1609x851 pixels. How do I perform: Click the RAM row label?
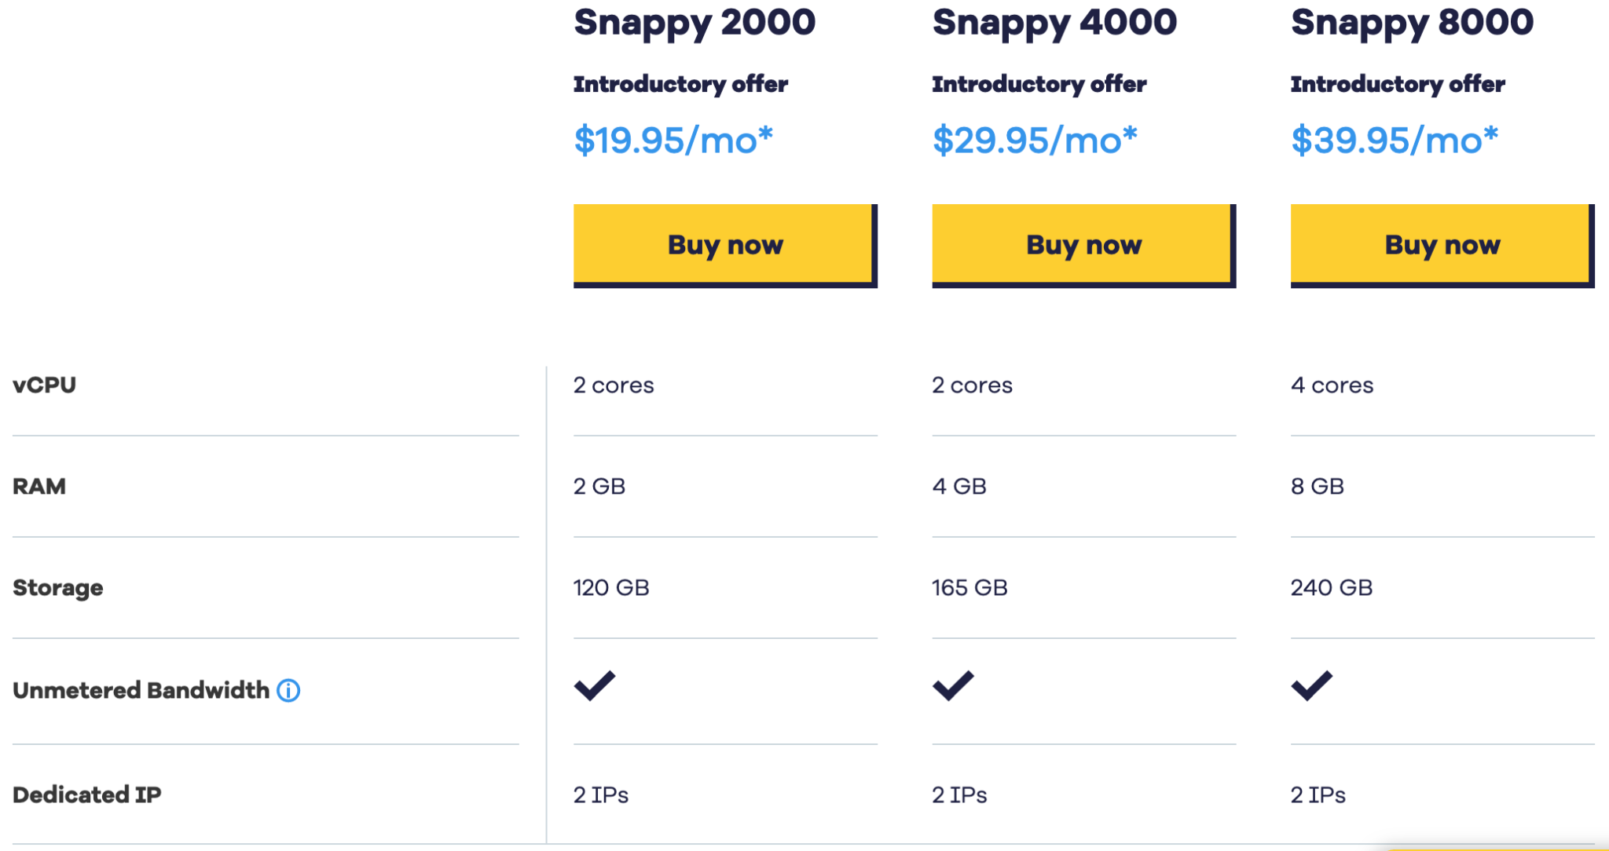pyautogui.click(x=39, y=486)
